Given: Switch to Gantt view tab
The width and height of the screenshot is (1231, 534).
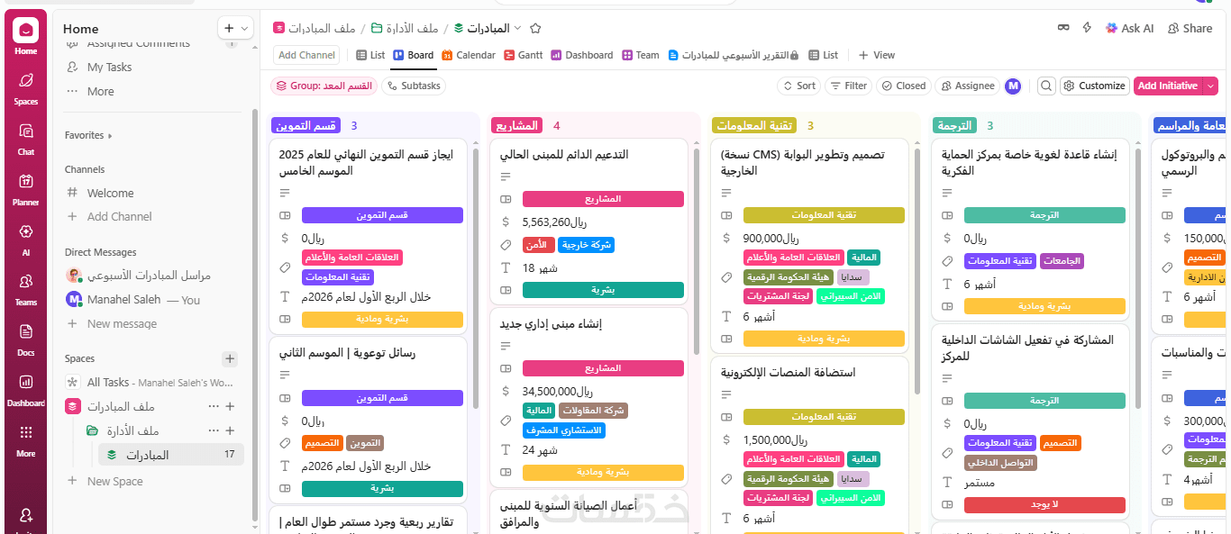Looking at the screenshot, I should 524,55.
